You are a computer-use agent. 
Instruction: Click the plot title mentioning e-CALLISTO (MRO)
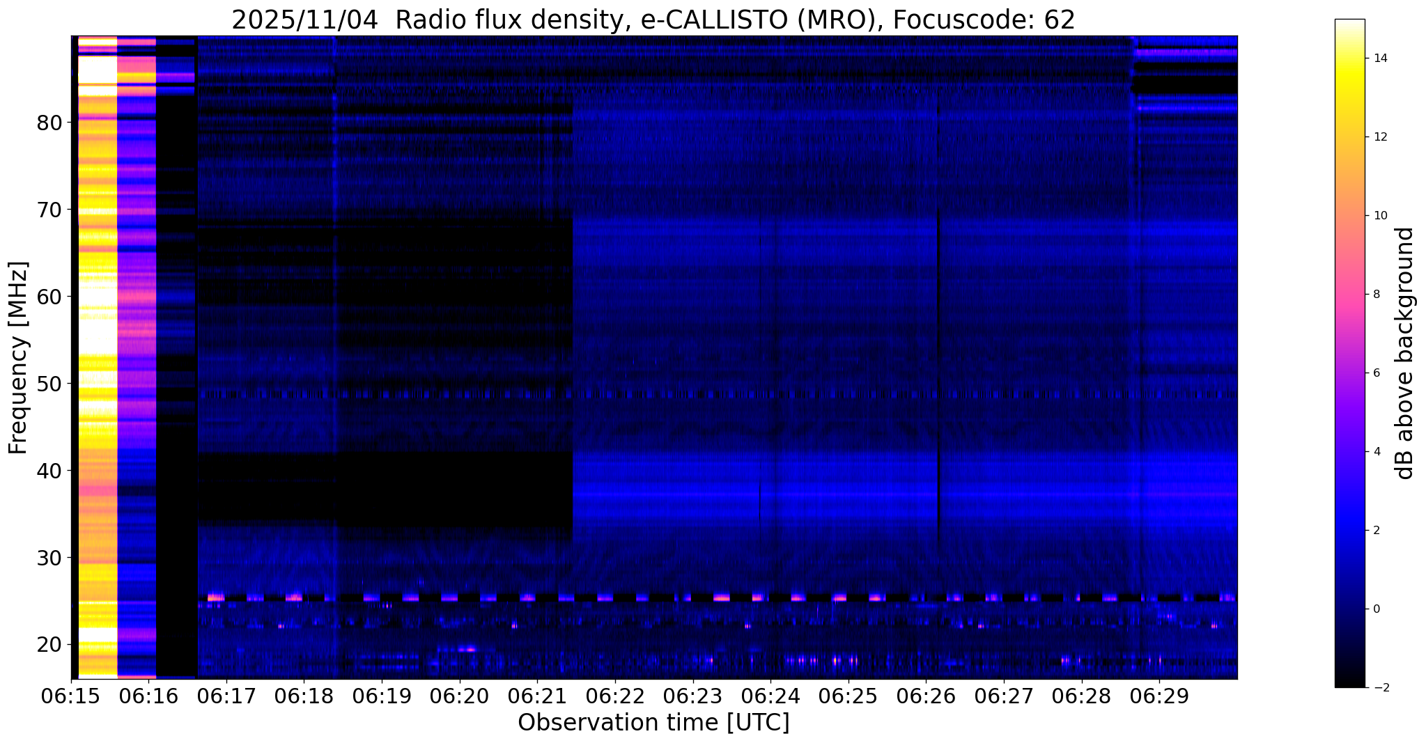tap(653, 20)
